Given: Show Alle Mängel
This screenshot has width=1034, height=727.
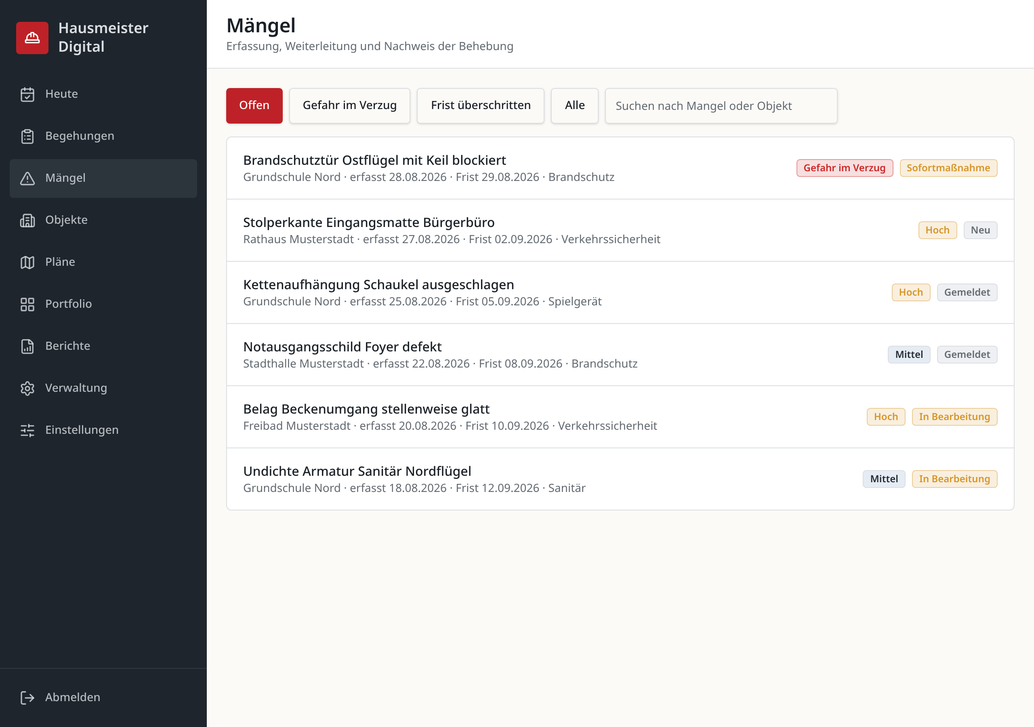Looking at the screenshot, I should tap(574, 105).
